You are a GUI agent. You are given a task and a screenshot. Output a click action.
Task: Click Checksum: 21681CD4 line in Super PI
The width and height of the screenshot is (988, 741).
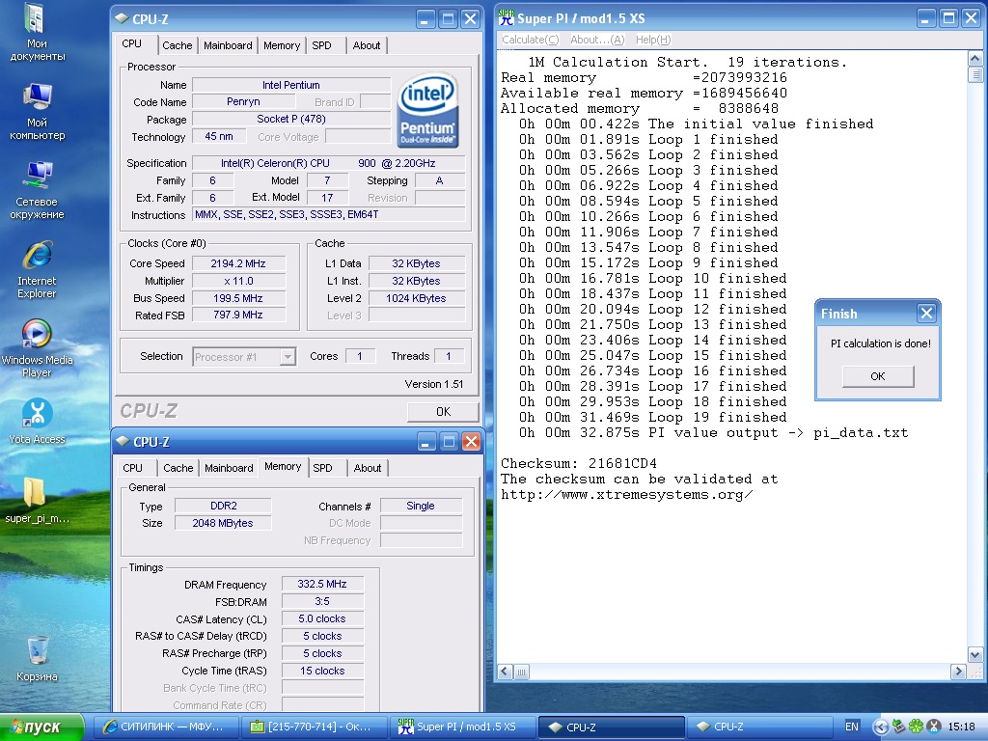(x=579, y=464)
